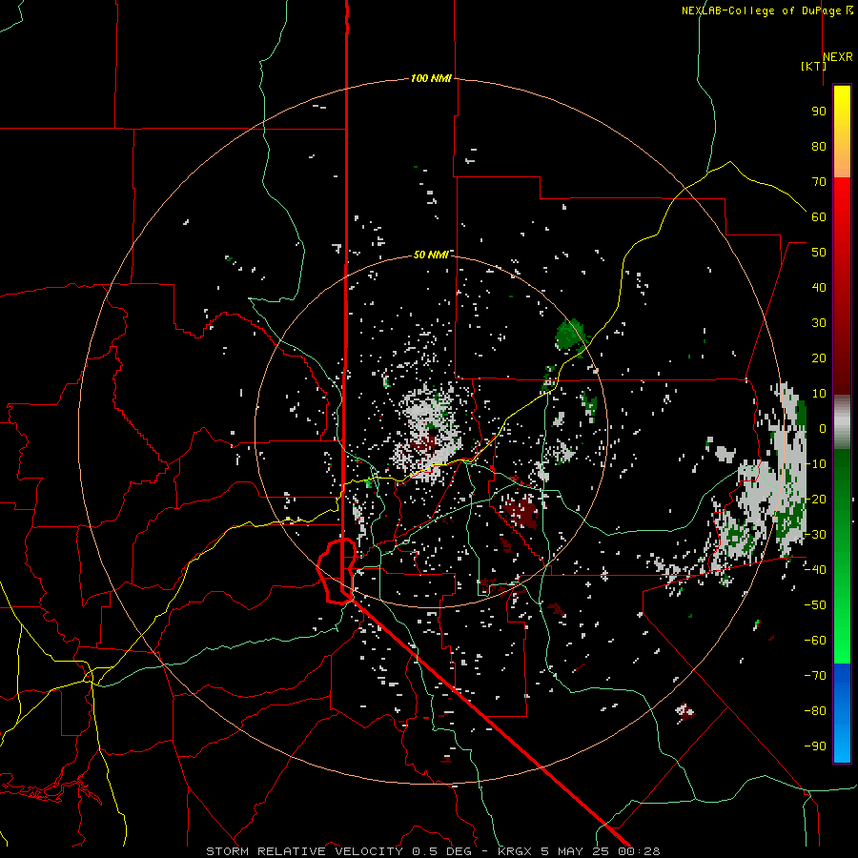Click the -40 value on velocity scale
The width and height of the screenshot is (858, 858).
[x=815, y=570]
